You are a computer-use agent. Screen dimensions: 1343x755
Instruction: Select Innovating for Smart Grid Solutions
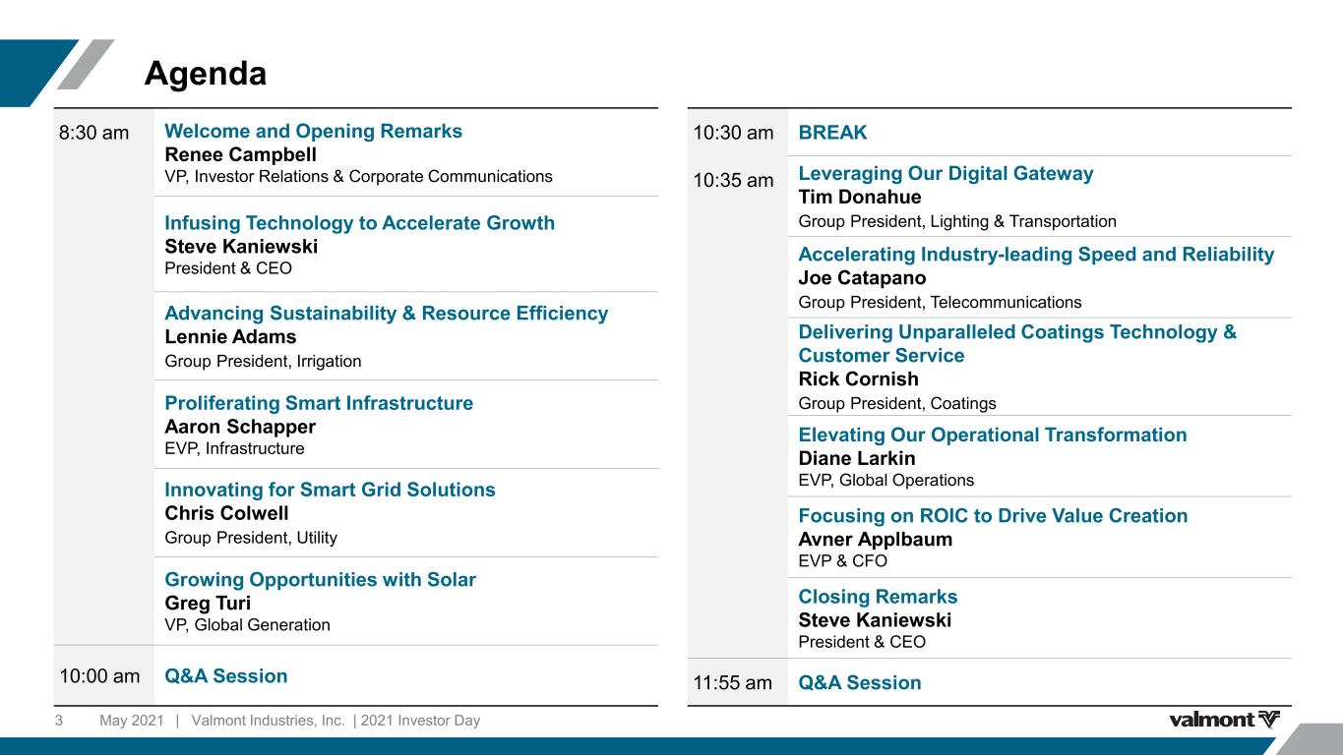[330, 490]
